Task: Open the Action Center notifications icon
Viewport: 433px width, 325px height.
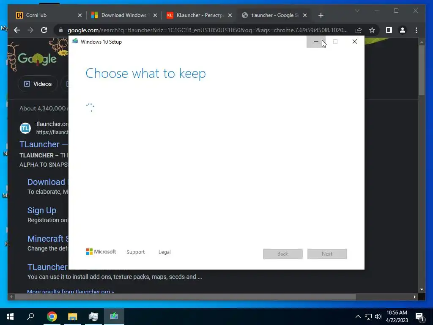Action: 419,317
